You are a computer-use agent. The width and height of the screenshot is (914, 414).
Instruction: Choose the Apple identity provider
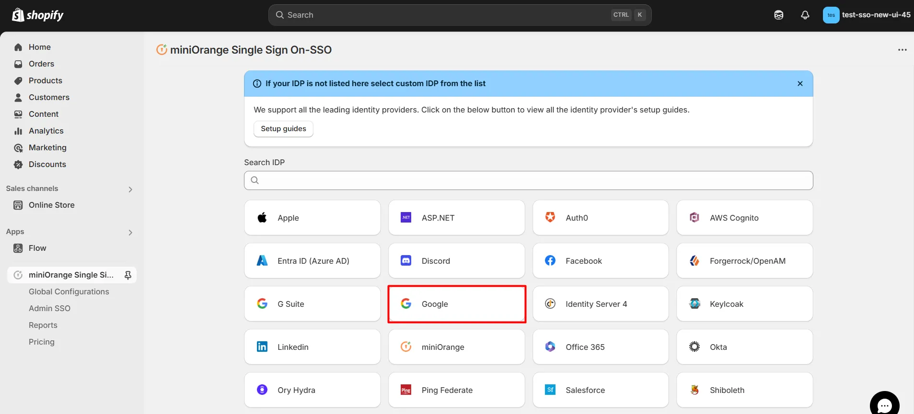pos(312,218)
